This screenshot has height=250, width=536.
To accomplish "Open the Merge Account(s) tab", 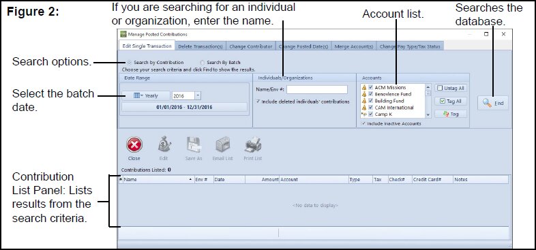I will click(x=354, y=46).
